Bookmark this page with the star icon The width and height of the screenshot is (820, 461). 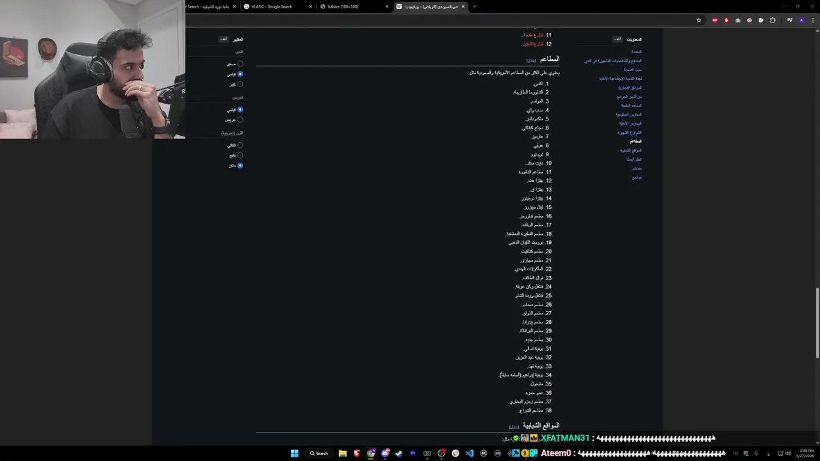point(699,20)
